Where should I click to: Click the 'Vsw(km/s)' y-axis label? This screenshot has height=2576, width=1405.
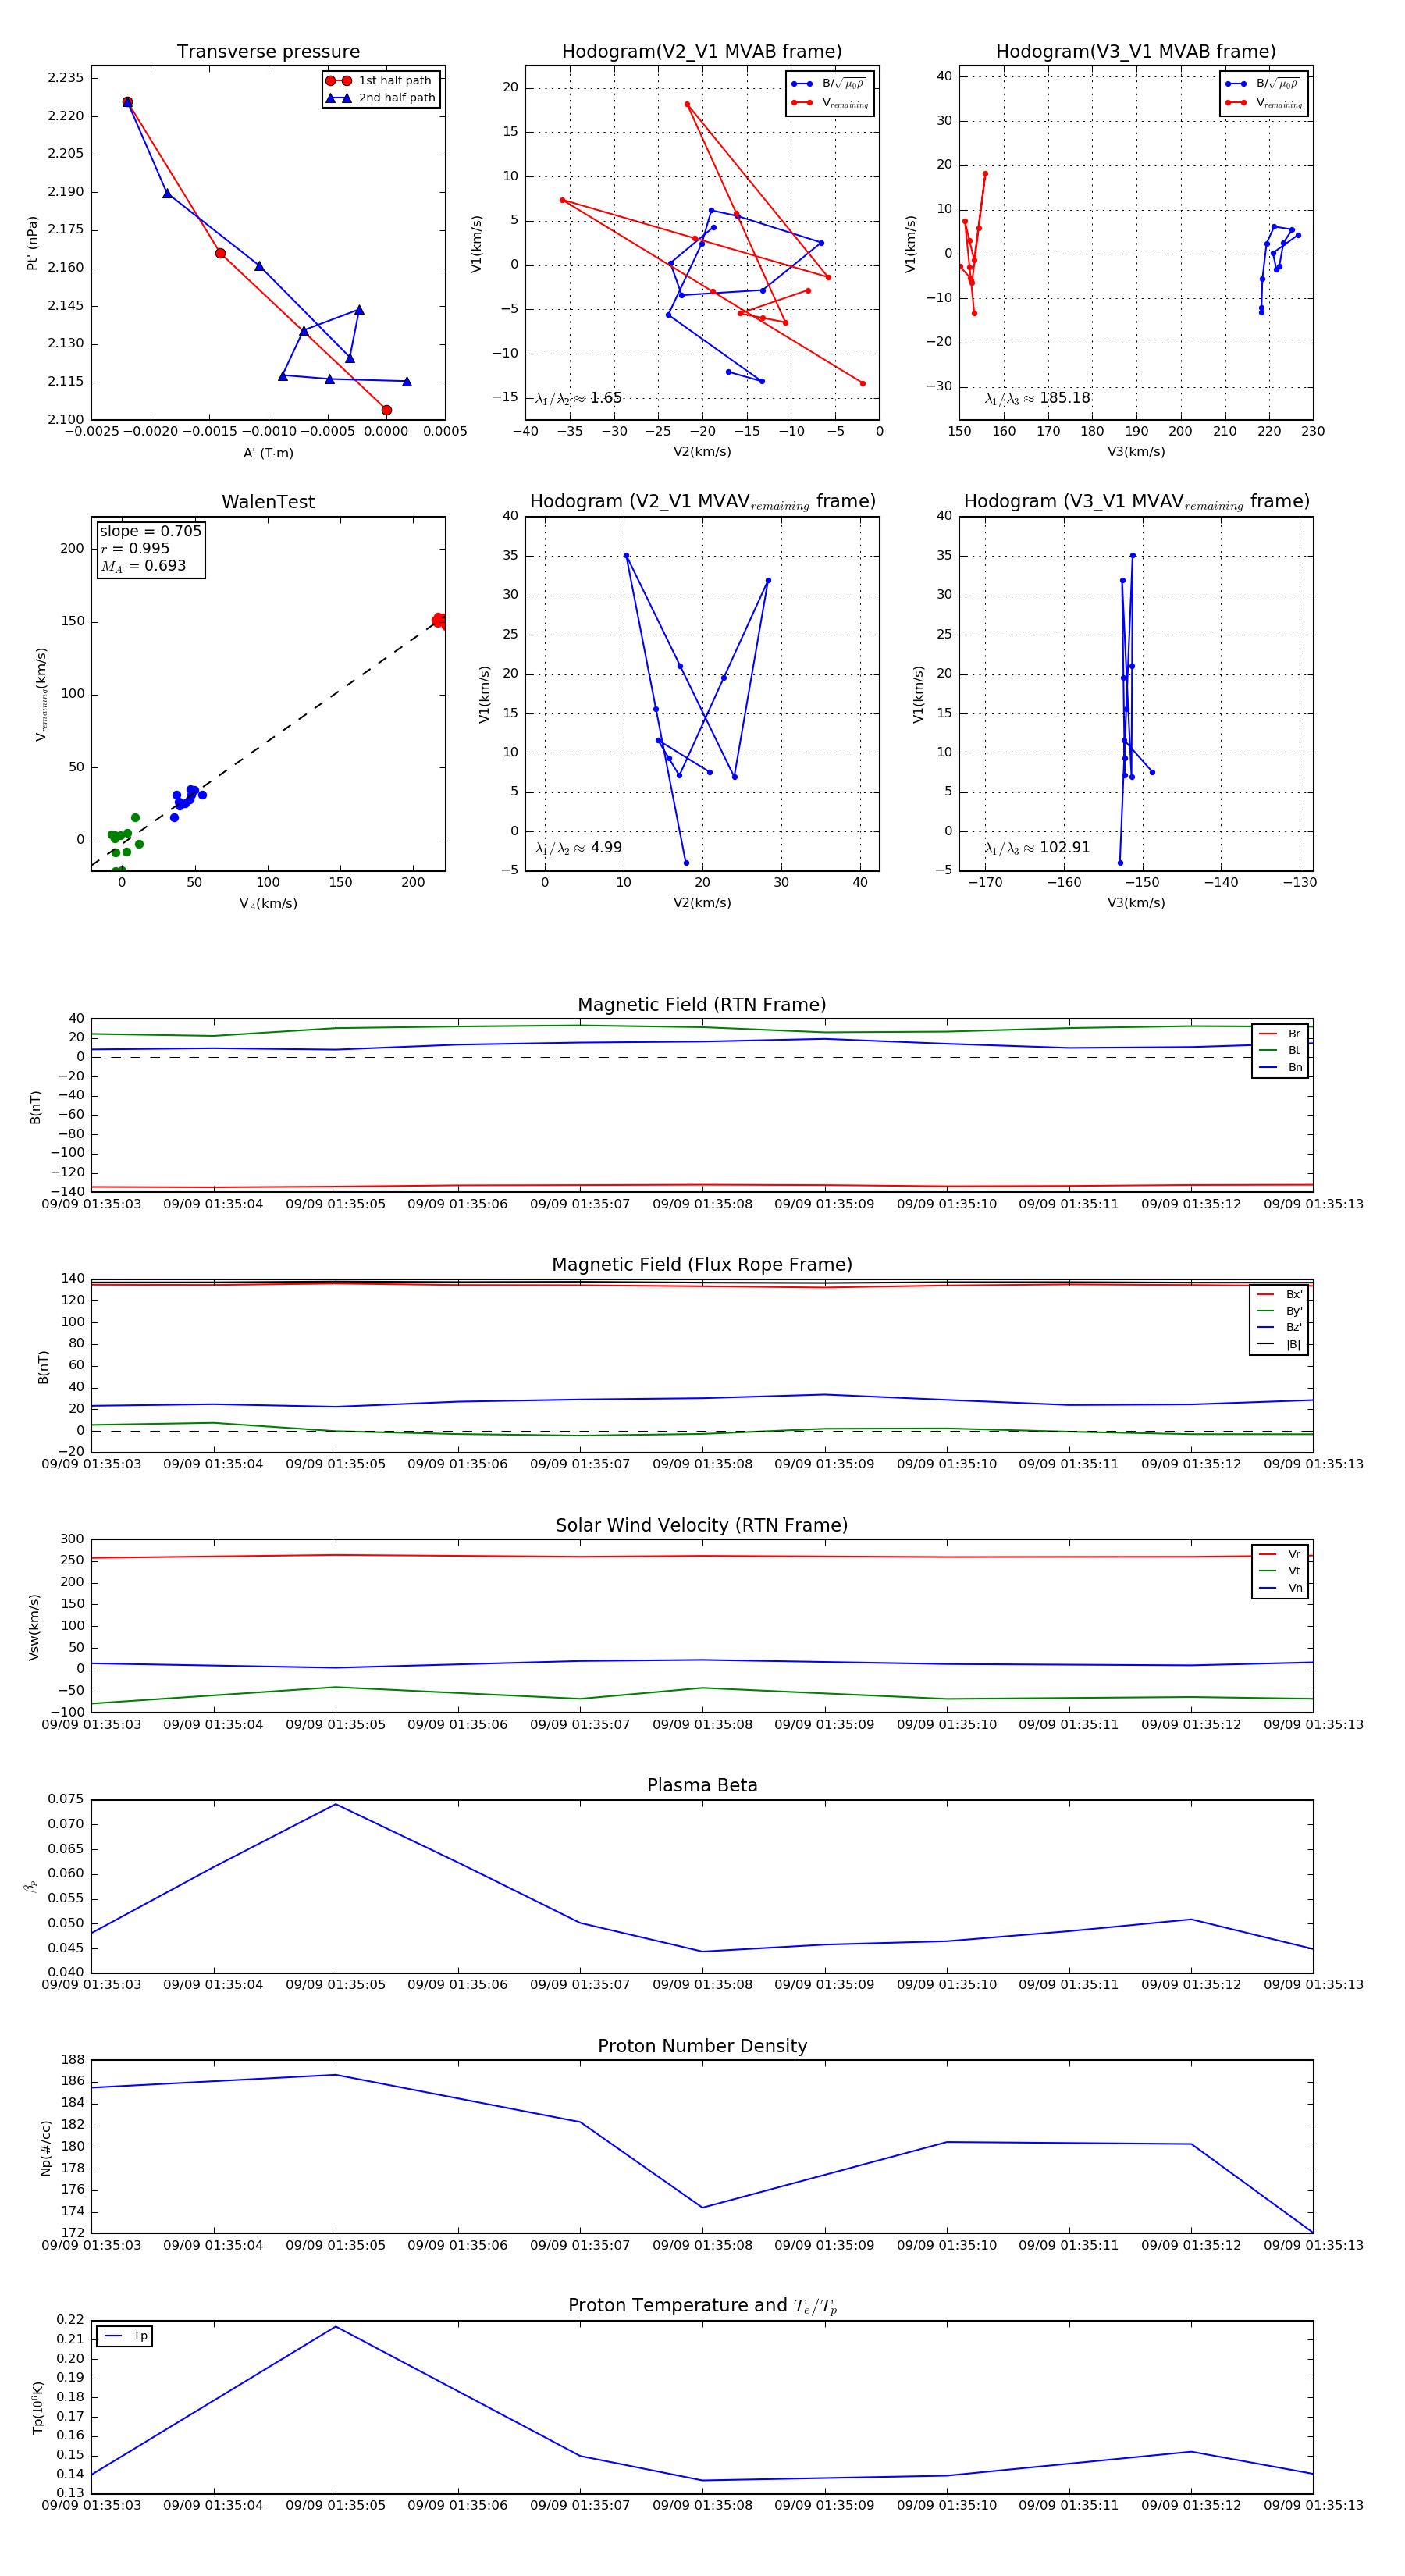point(34,1627)
